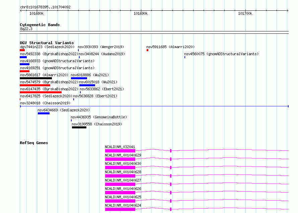The height and width of the screenshot is (213, 298).
Task: Click the long blue nsv3248018 span line
Action: click(154, 106)
